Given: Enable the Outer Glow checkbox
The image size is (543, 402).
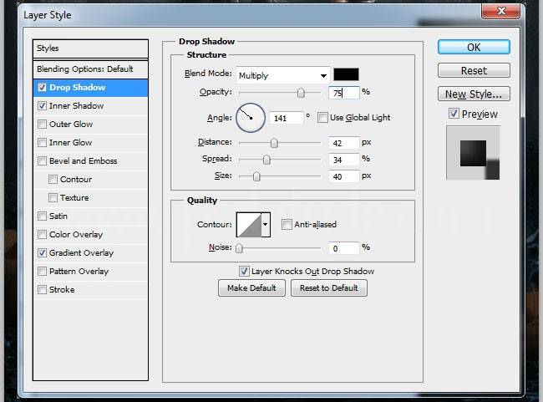Looking at the screenshot, I should tap(42, 125).
